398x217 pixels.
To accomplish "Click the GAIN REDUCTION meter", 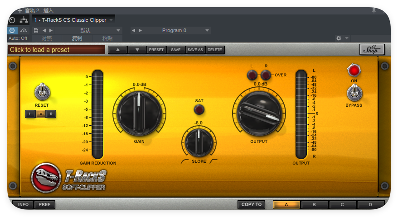I will coord(97,114).
